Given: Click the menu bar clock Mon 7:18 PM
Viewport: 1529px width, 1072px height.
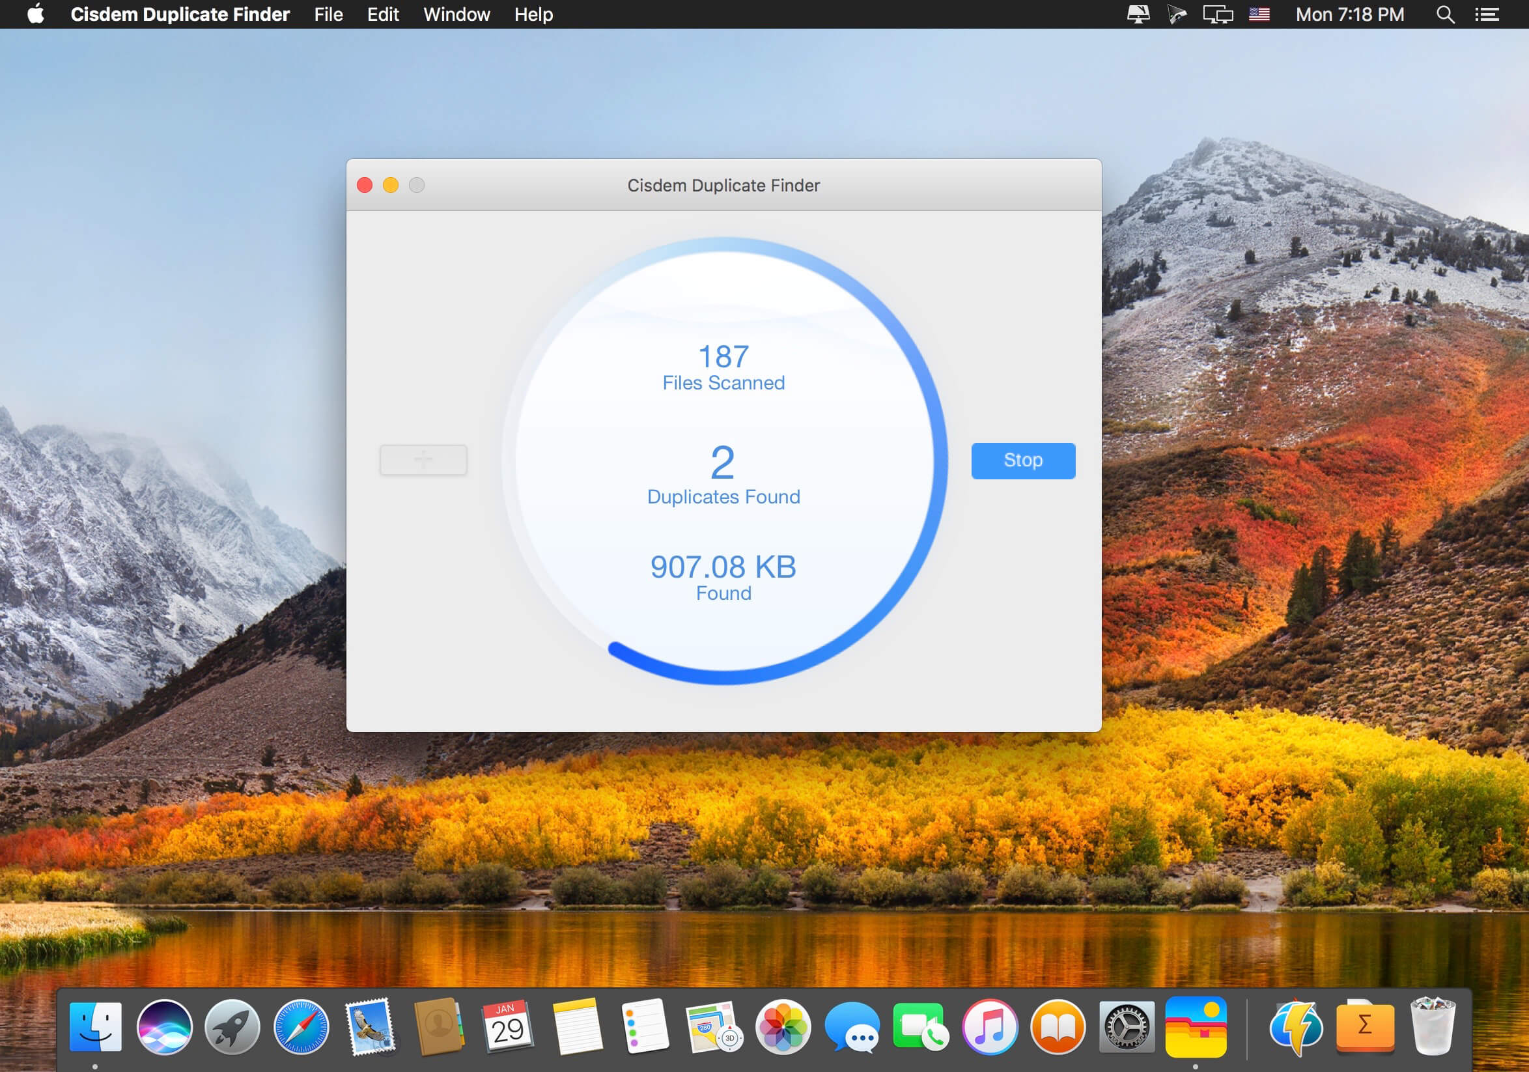Looking at the screenshot, I should [1350, 14].
